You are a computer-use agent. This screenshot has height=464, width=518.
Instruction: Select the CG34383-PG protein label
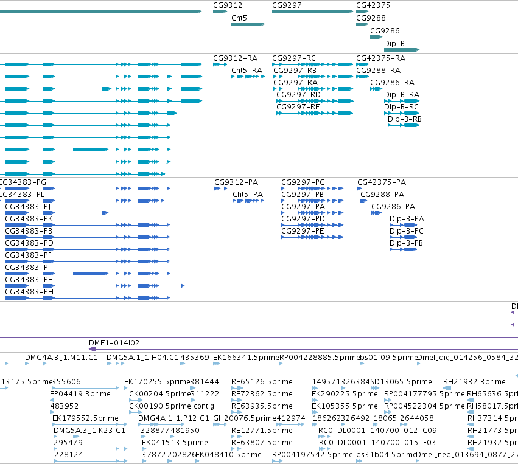coord(23,182)
